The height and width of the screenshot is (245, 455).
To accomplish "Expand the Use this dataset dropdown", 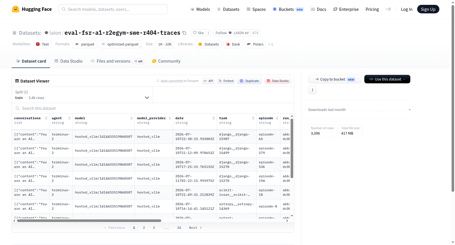I will click(x=387, y=79).
